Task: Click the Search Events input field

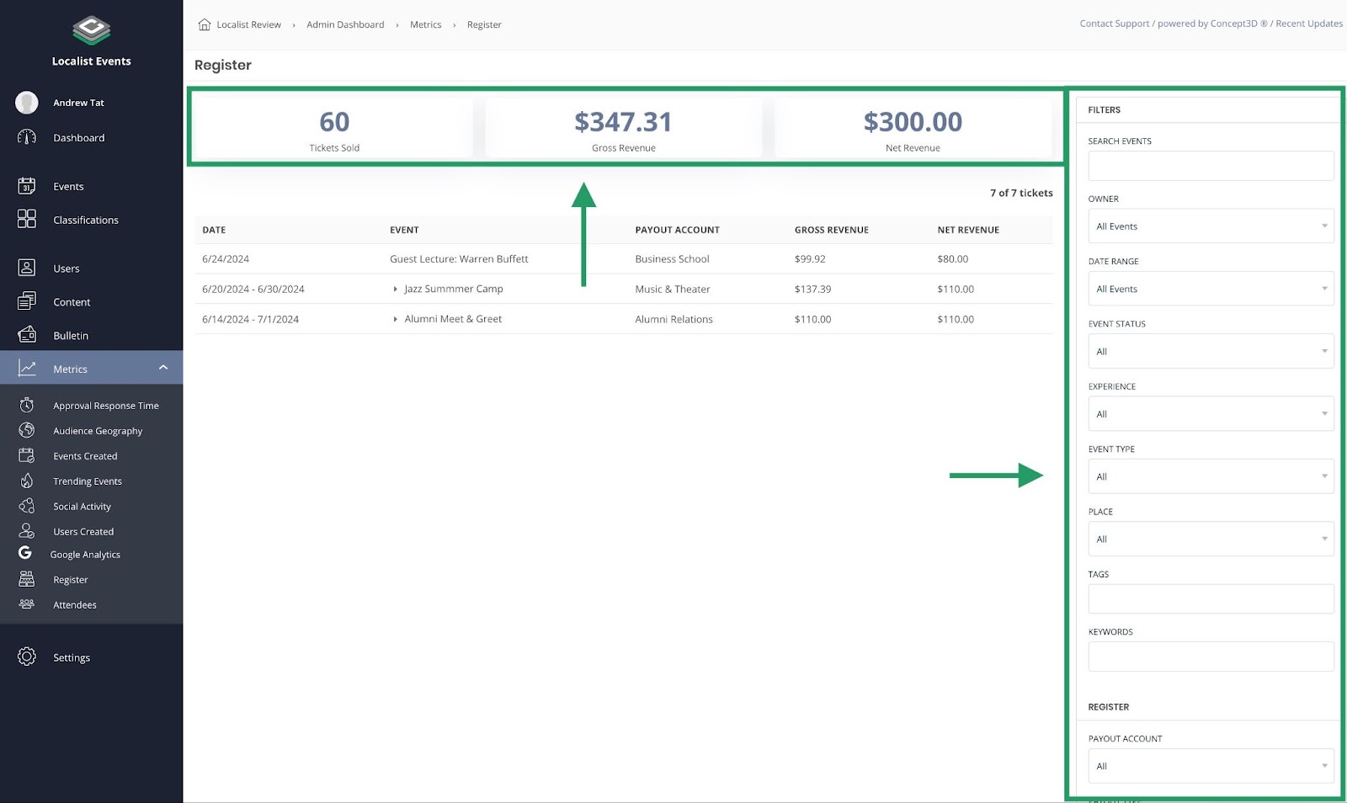Action: coord(1210,166)
